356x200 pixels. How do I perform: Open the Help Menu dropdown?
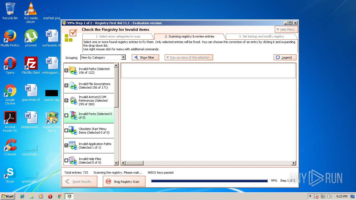(x=286, y=29)
